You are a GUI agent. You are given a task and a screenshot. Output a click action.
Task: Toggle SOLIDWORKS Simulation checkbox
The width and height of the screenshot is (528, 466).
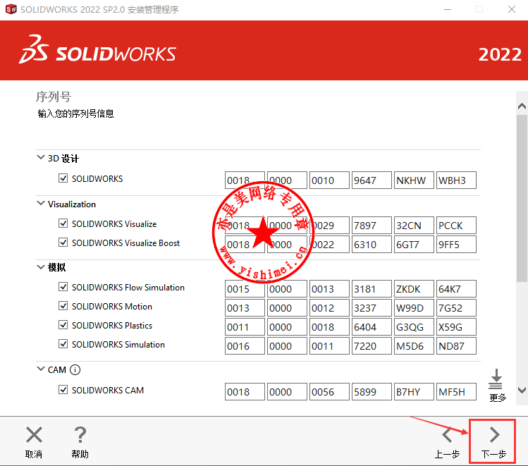pos(63,344)
